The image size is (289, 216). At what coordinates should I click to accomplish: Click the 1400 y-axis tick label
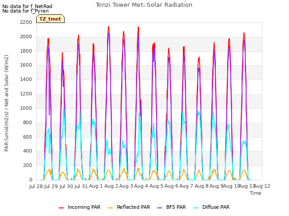point(26,79)
